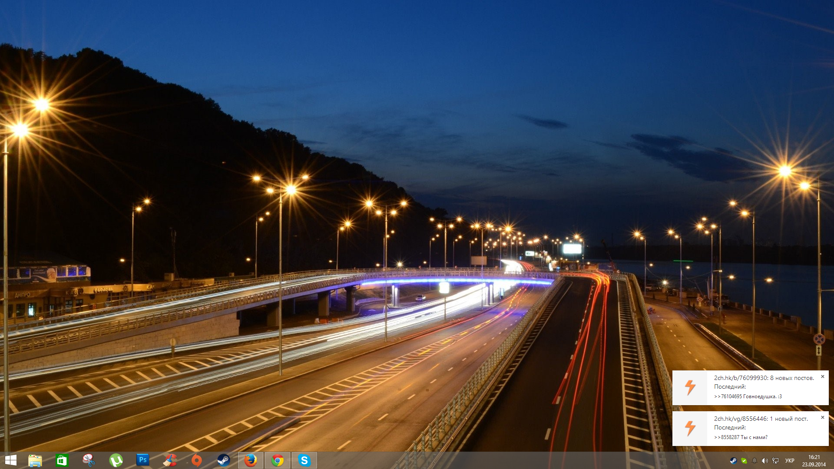Image resolution: width=834 pixels, height=469 pixels.
Task: Switch to the Firefox window
Action: (x=251, y=460)
